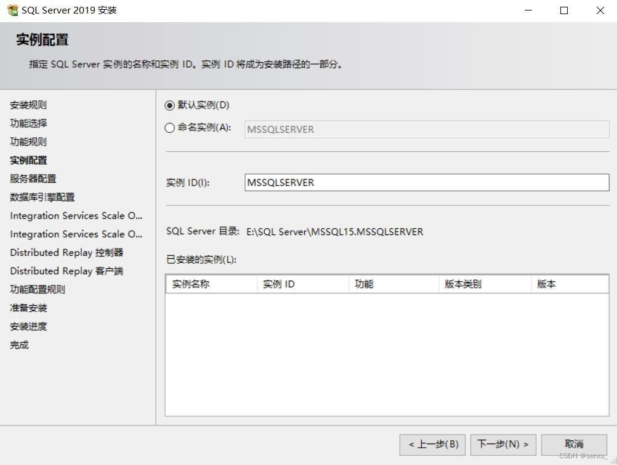Sort by the 实例 ID column header
617x465 pixels.
[x=303, y=284]
